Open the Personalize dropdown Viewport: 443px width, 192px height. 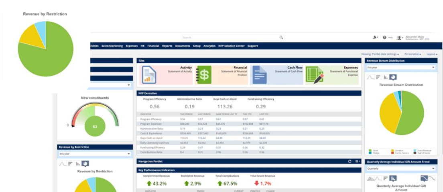click(413, 54)
